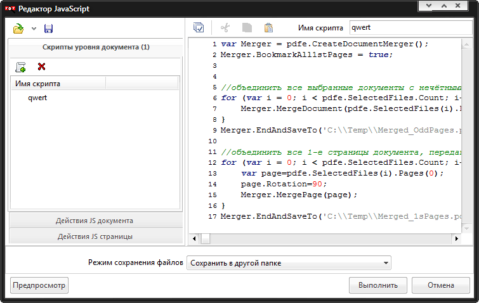This screenshot has height=303, width=479.
Task: Focus the Имя скрипта input field
Action: [411, 27]
